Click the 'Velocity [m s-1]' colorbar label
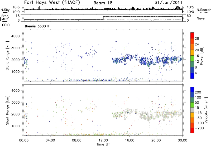The width and height of the screenshot is (211, 146). [206, 110]
